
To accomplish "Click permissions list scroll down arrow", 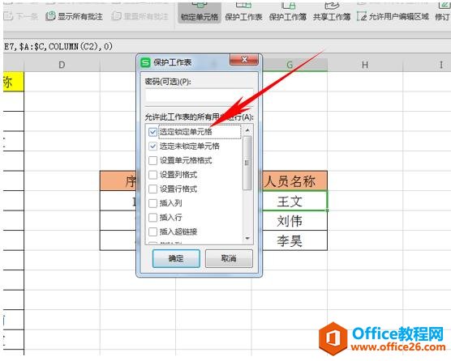I will click(x=247, y=238).
